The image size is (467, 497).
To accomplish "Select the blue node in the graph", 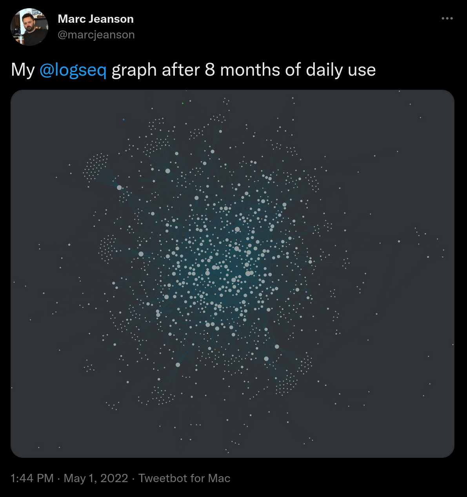I will [x=124, y=120].
